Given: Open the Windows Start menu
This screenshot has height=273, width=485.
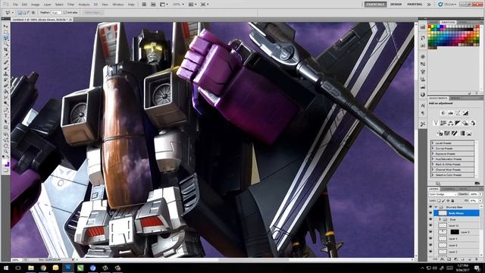Looking at the screenshot, I should [6, 268].
